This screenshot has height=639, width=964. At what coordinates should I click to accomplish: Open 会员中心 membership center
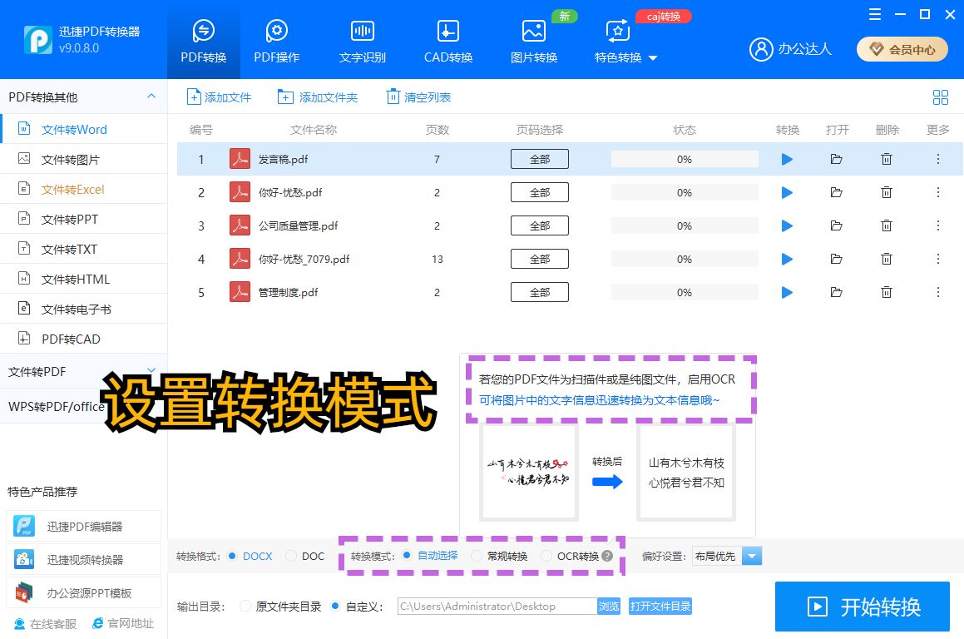point(902,49)
